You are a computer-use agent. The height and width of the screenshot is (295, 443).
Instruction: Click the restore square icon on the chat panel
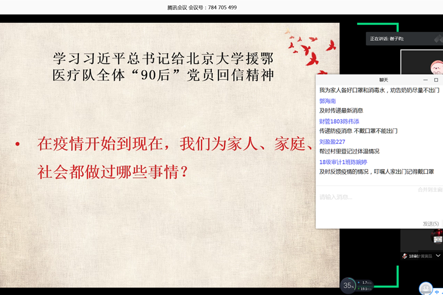436,80
